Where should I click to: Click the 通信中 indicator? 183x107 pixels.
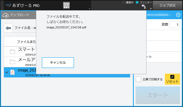(128, 3)
